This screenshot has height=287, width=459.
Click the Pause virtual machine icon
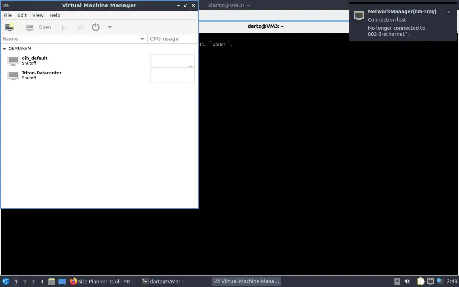coord(80,27)
